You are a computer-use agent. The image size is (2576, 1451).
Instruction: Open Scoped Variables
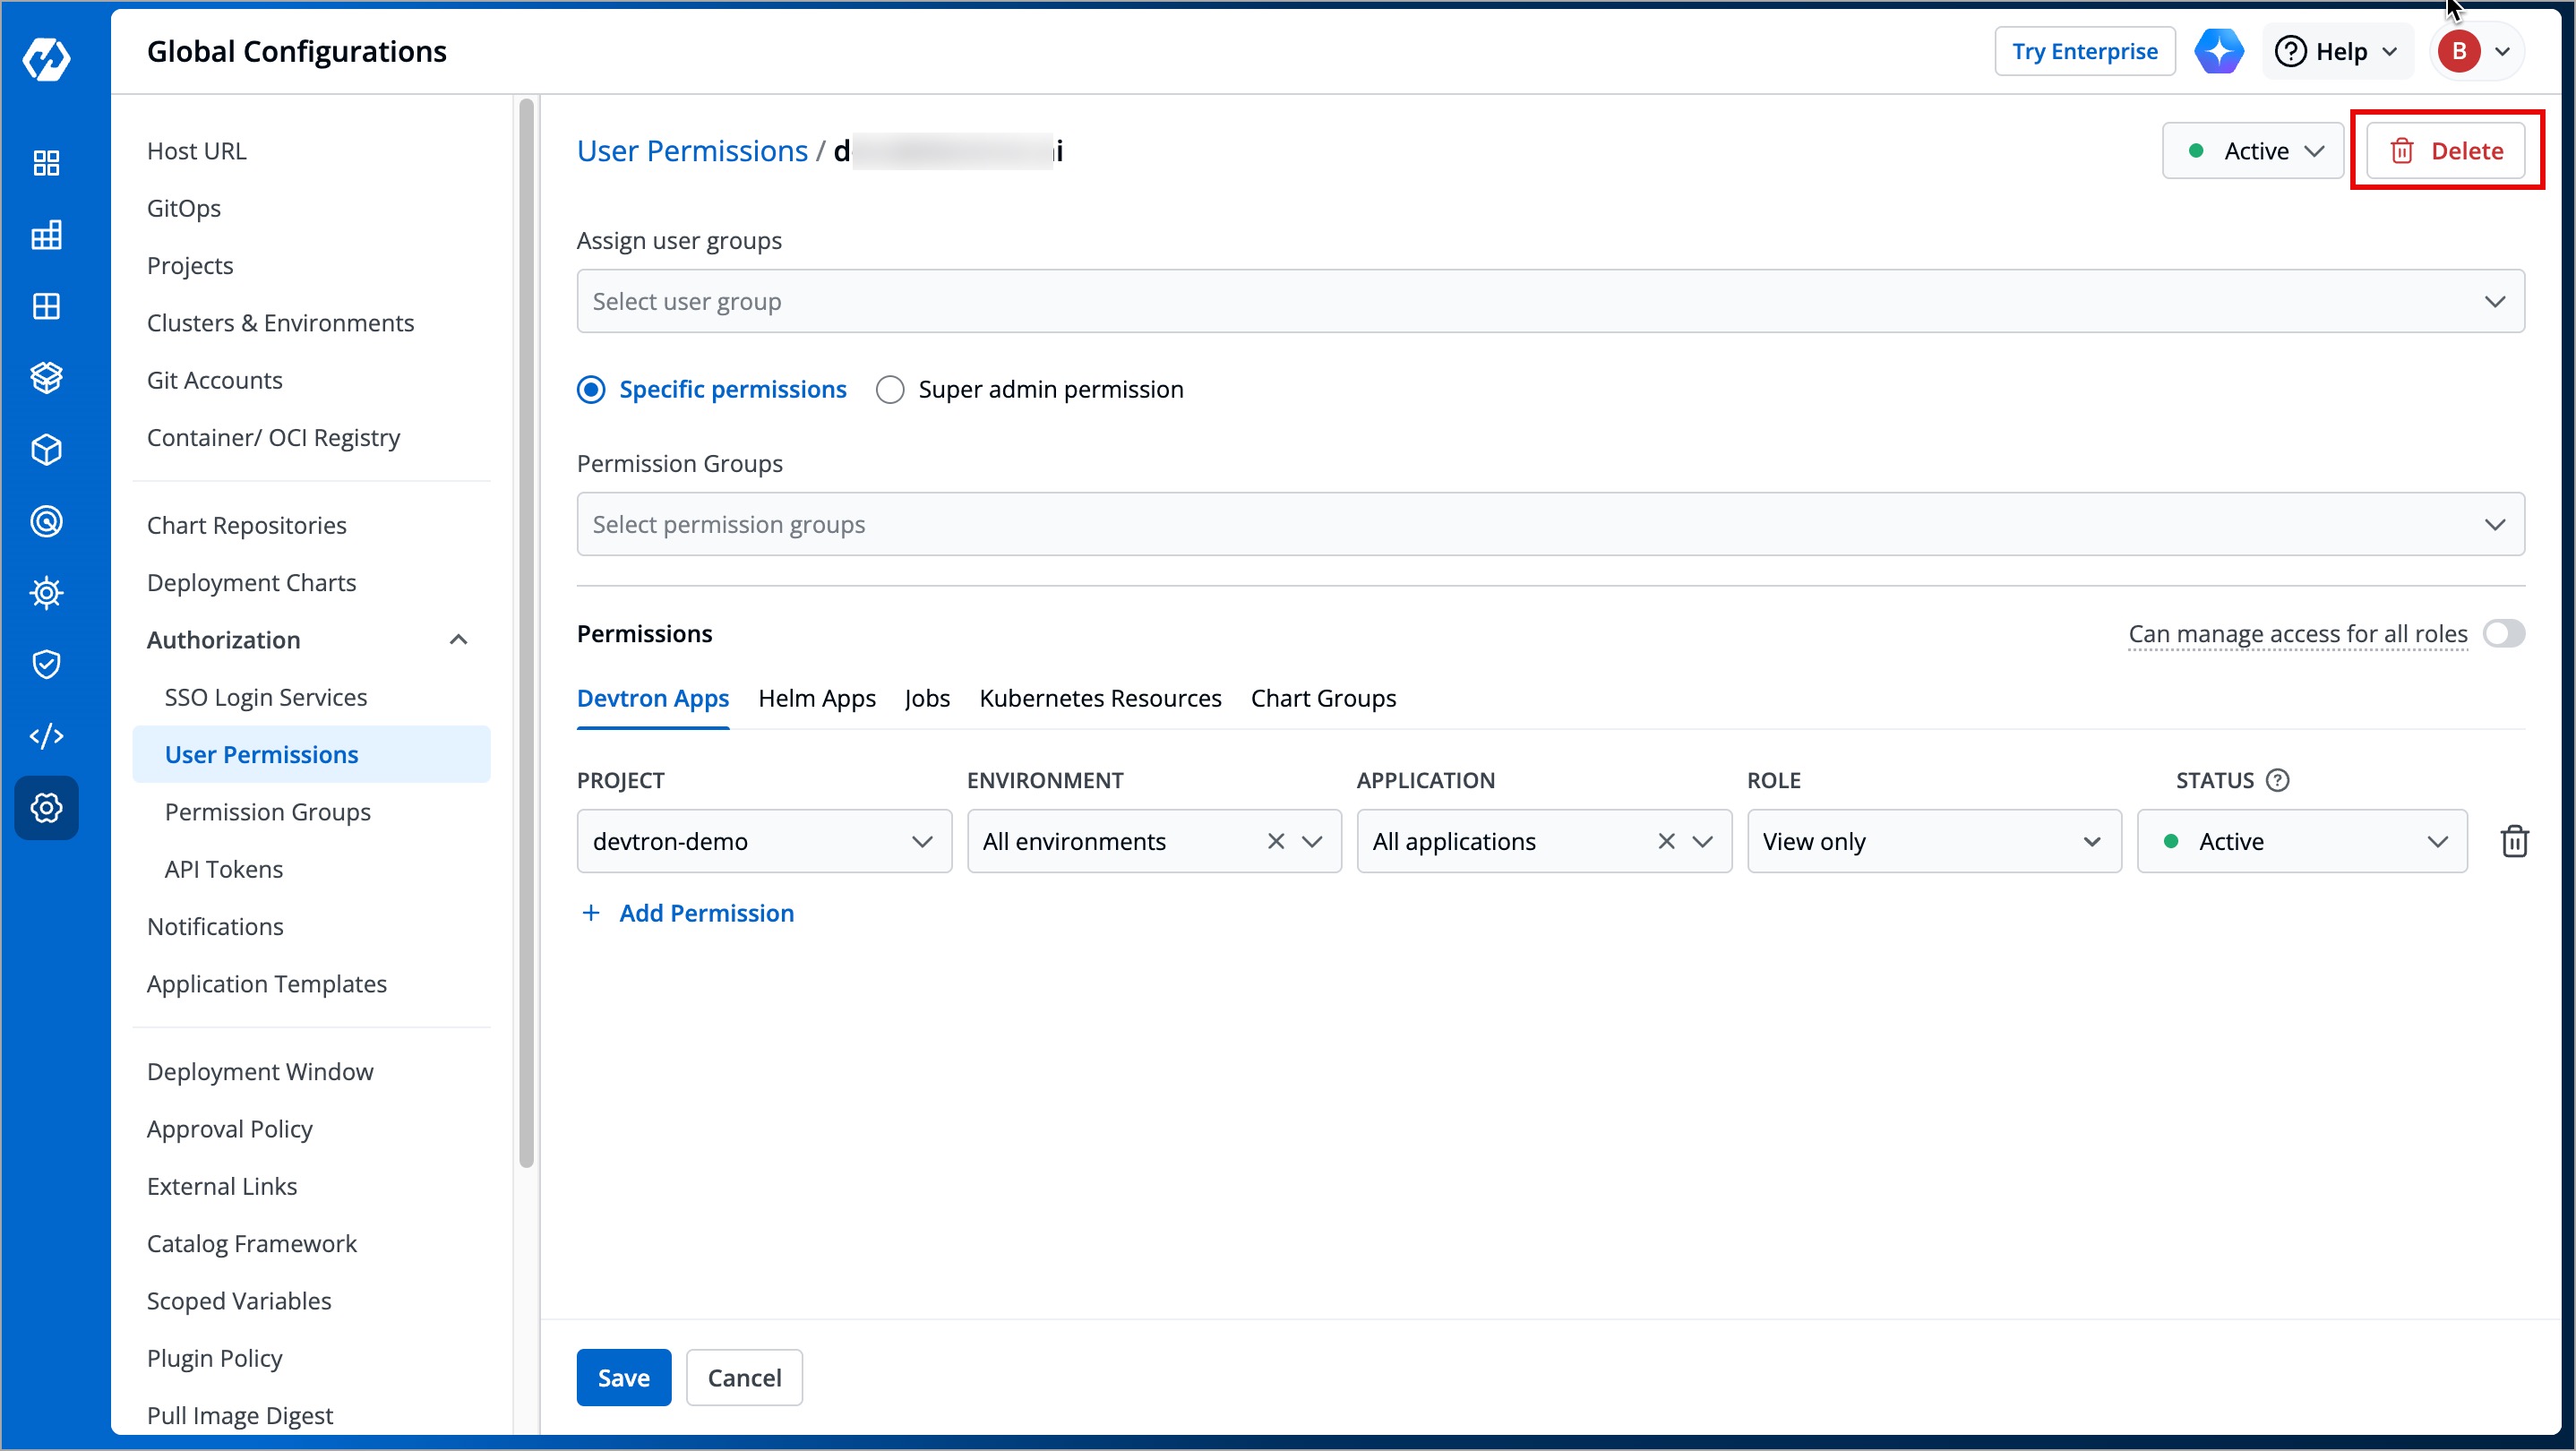pos(239,1300)
